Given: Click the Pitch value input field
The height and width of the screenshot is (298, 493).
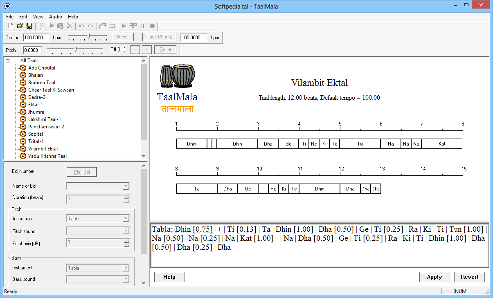Looking at the screenshot, I should coord(32,50).
